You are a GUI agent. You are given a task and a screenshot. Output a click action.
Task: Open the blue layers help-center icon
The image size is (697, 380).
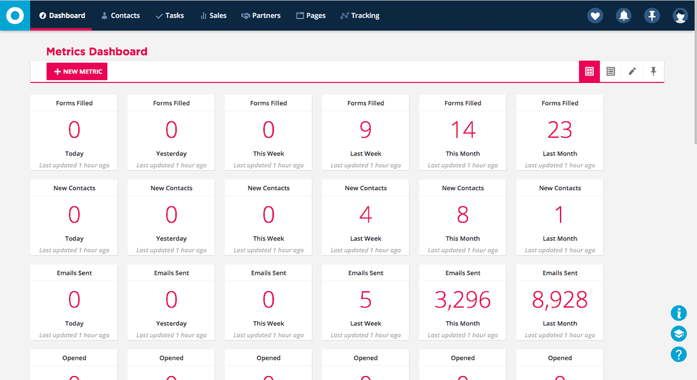pyautogui.click(x=678, y=334)
